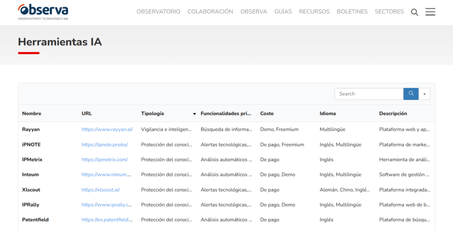Click the 'Plataforma de búsqu...' description

pos(404,219)
